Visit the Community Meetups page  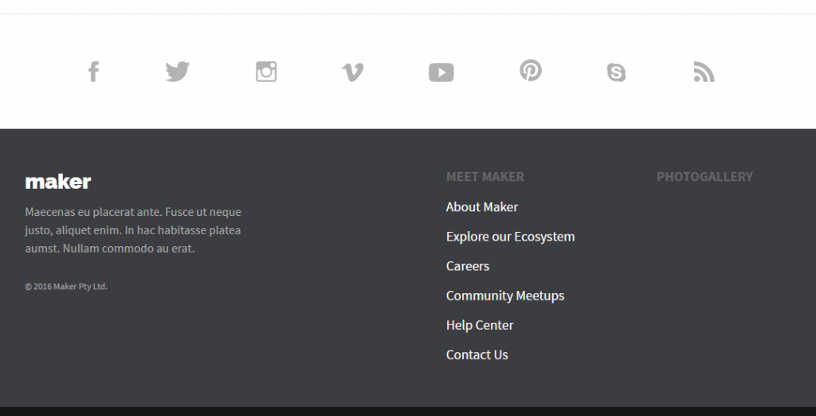tap(504, 296)
